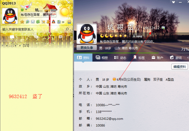Click the green online status checkmark
The image size is (189, 131).
[x=22, y=10]
